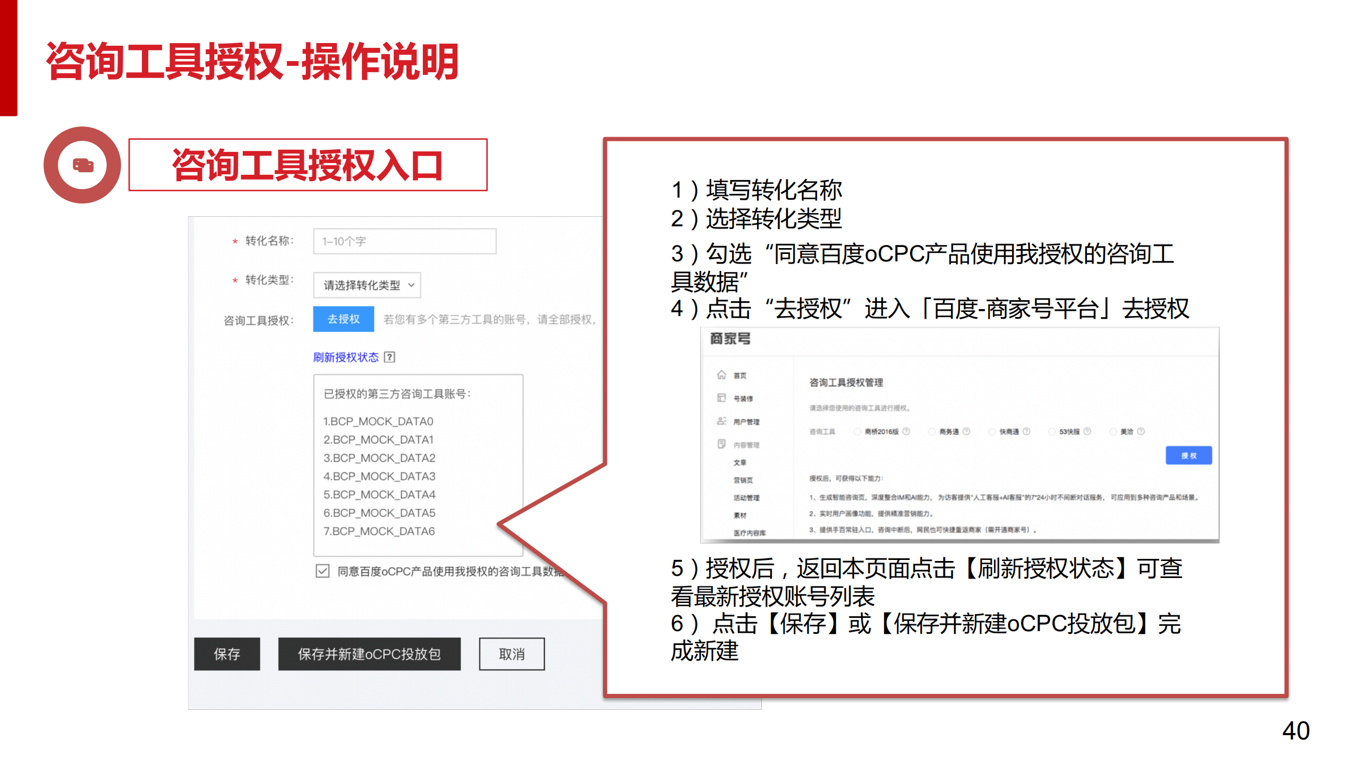The image size is (1360, 765).
Task: Click the blue 去授权 button
Action: (x=344, y=319)
